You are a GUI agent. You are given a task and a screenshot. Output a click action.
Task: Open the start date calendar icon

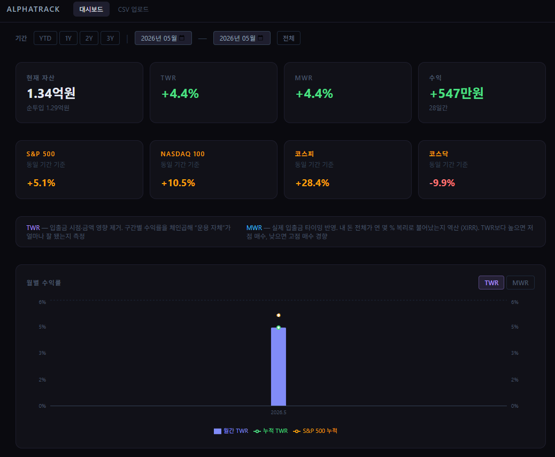pyautogui.click(x=182, y=38)
